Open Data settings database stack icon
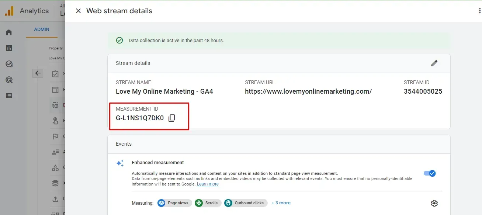 (x=55, y=183)
